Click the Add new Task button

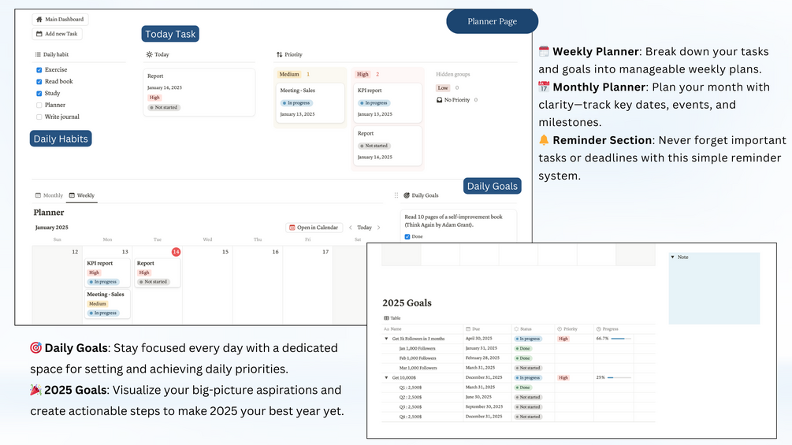pyautogui.click(x=57, y=34)
